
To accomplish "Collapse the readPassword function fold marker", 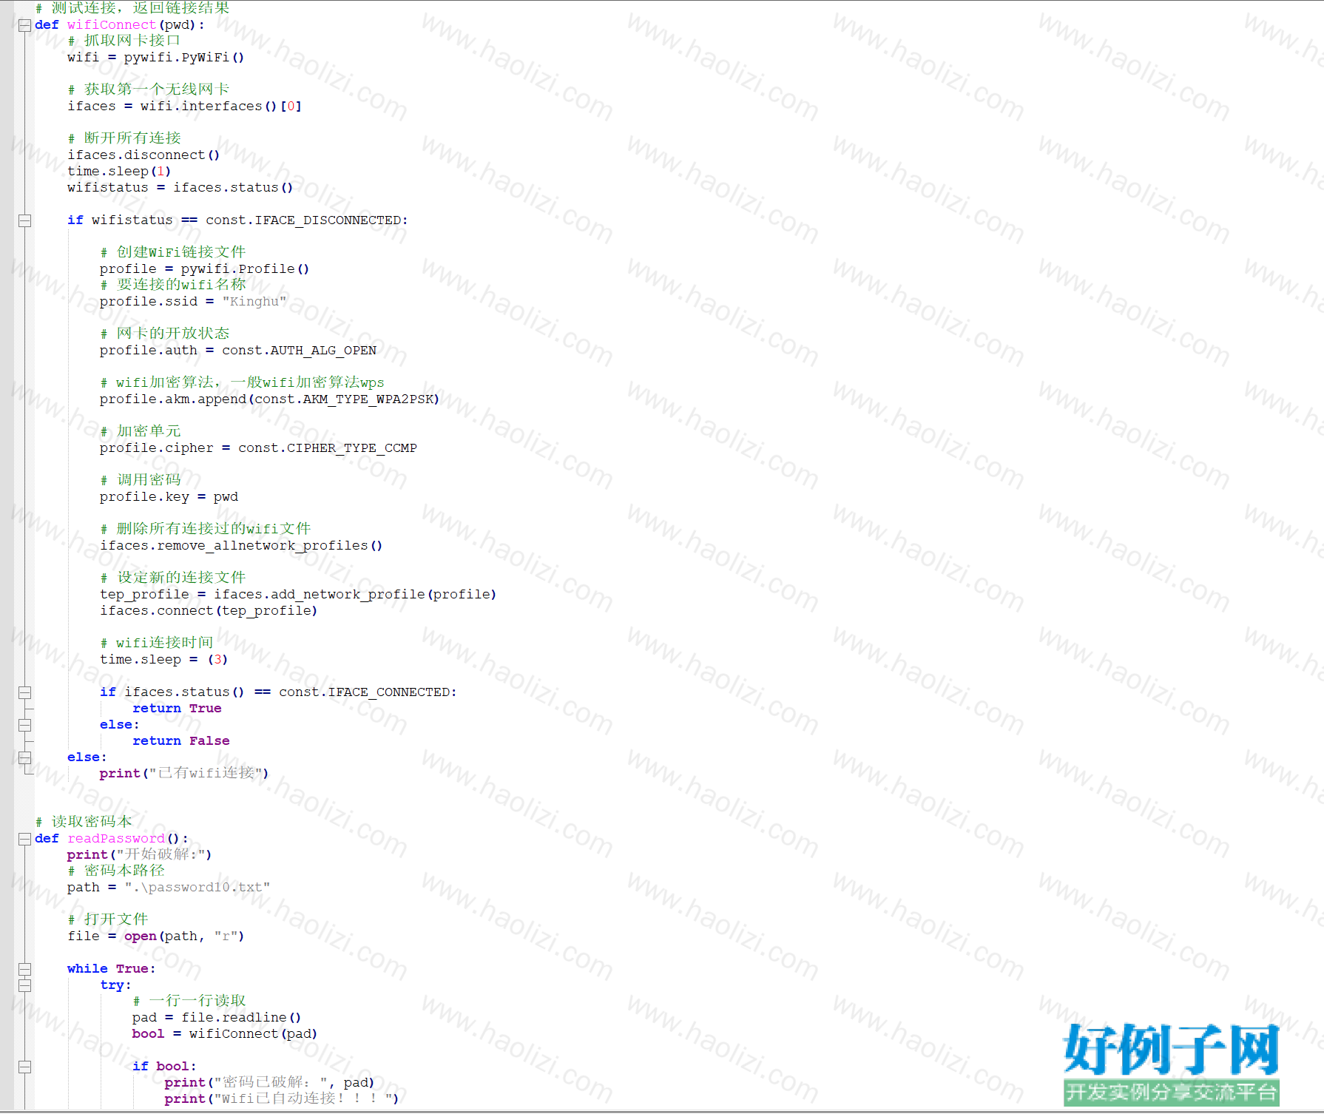I will click(x=24, y=839).
